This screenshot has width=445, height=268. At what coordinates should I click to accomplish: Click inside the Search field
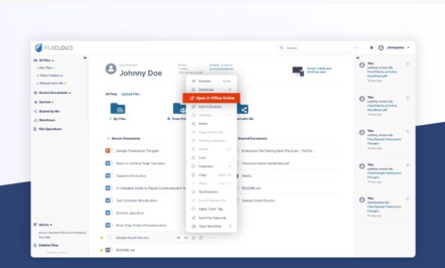point(318,48)
